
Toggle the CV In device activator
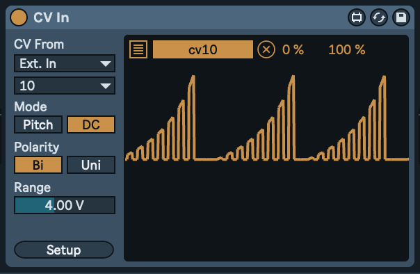coord(19,17)
